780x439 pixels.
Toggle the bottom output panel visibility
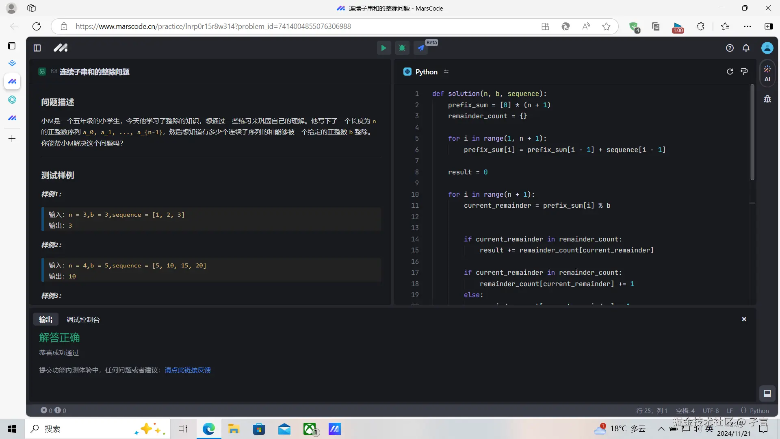click(x=767, y=393)
